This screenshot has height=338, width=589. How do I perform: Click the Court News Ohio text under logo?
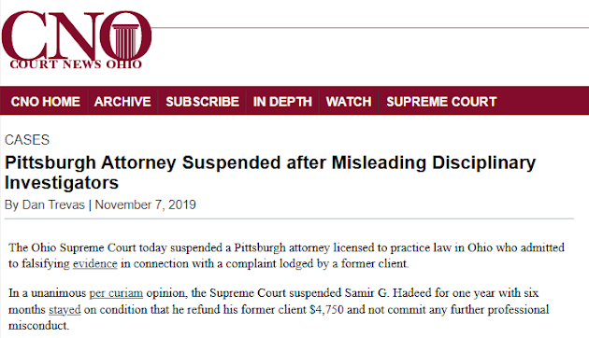76,64
